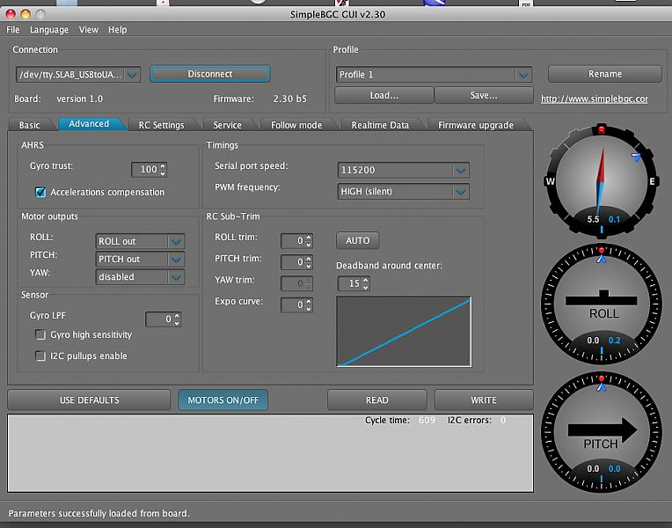Open the Firmware upgrade tab
This screenshot has height=528, width=672.
pos(476,125)
